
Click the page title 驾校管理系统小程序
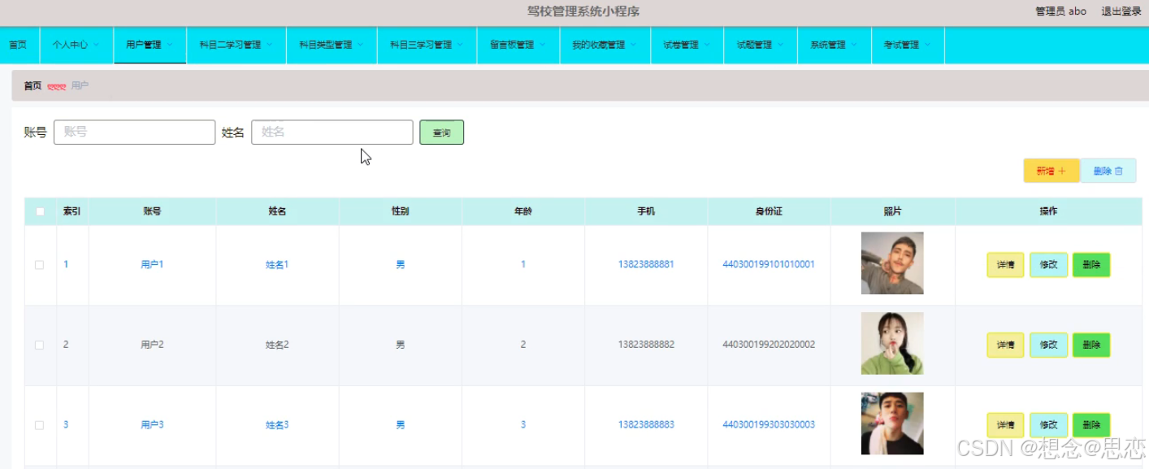(583, 11)
